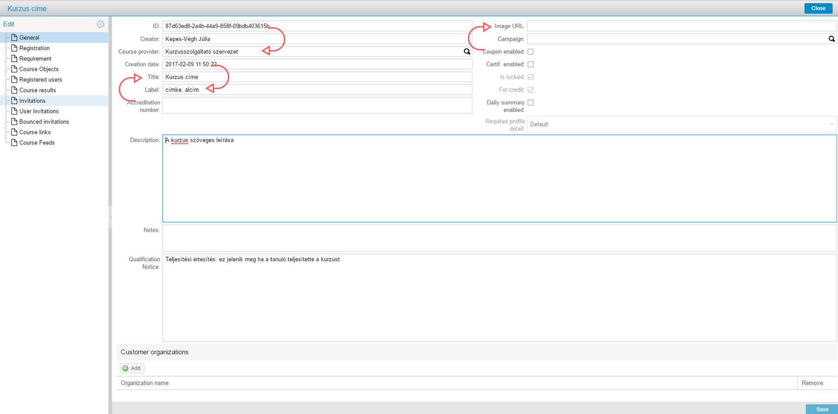The width and height of the screenshot is (838, 414).
Task: Collapse the Edit sidebar panel arrow icon
Action: click(100, 24)
